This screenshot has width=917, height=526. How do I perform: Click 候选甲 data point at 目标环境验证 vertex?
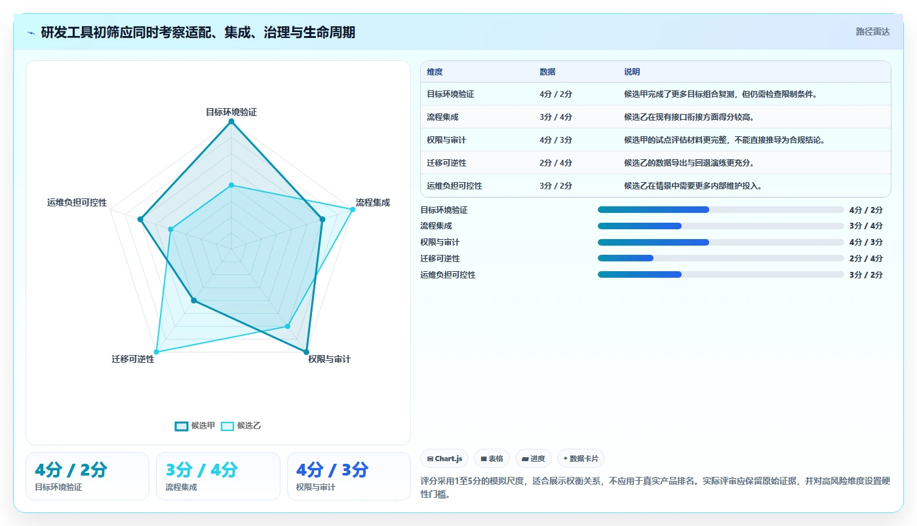pos(231,121)
